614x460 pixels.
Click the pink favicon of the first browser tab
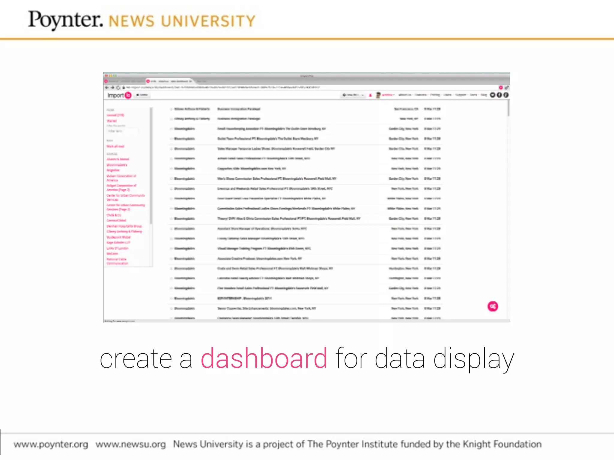106,81
